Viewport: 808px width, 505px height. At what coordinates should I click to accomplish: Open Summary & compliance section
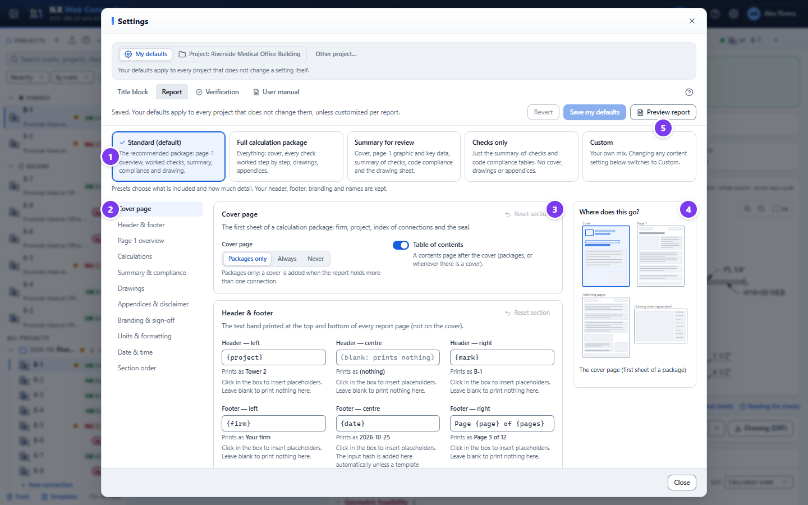click(157, 273)
